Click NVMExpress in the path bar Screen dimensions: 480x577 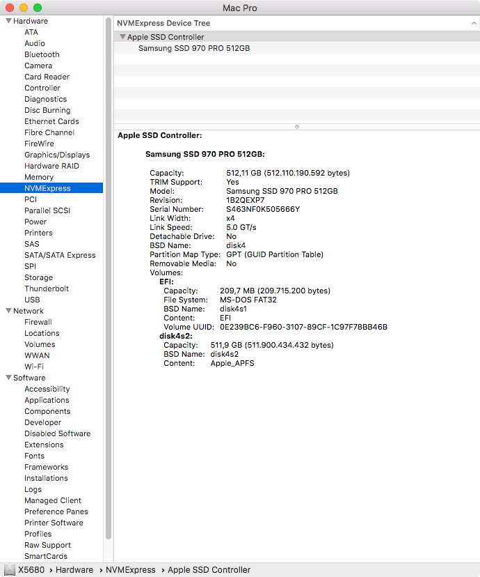[130, 570]
